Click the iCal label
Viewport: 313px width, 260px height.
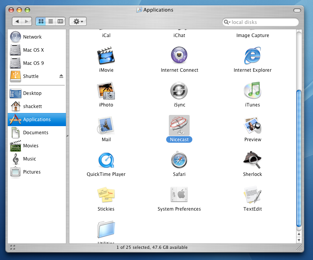click(x=106, y=35)
